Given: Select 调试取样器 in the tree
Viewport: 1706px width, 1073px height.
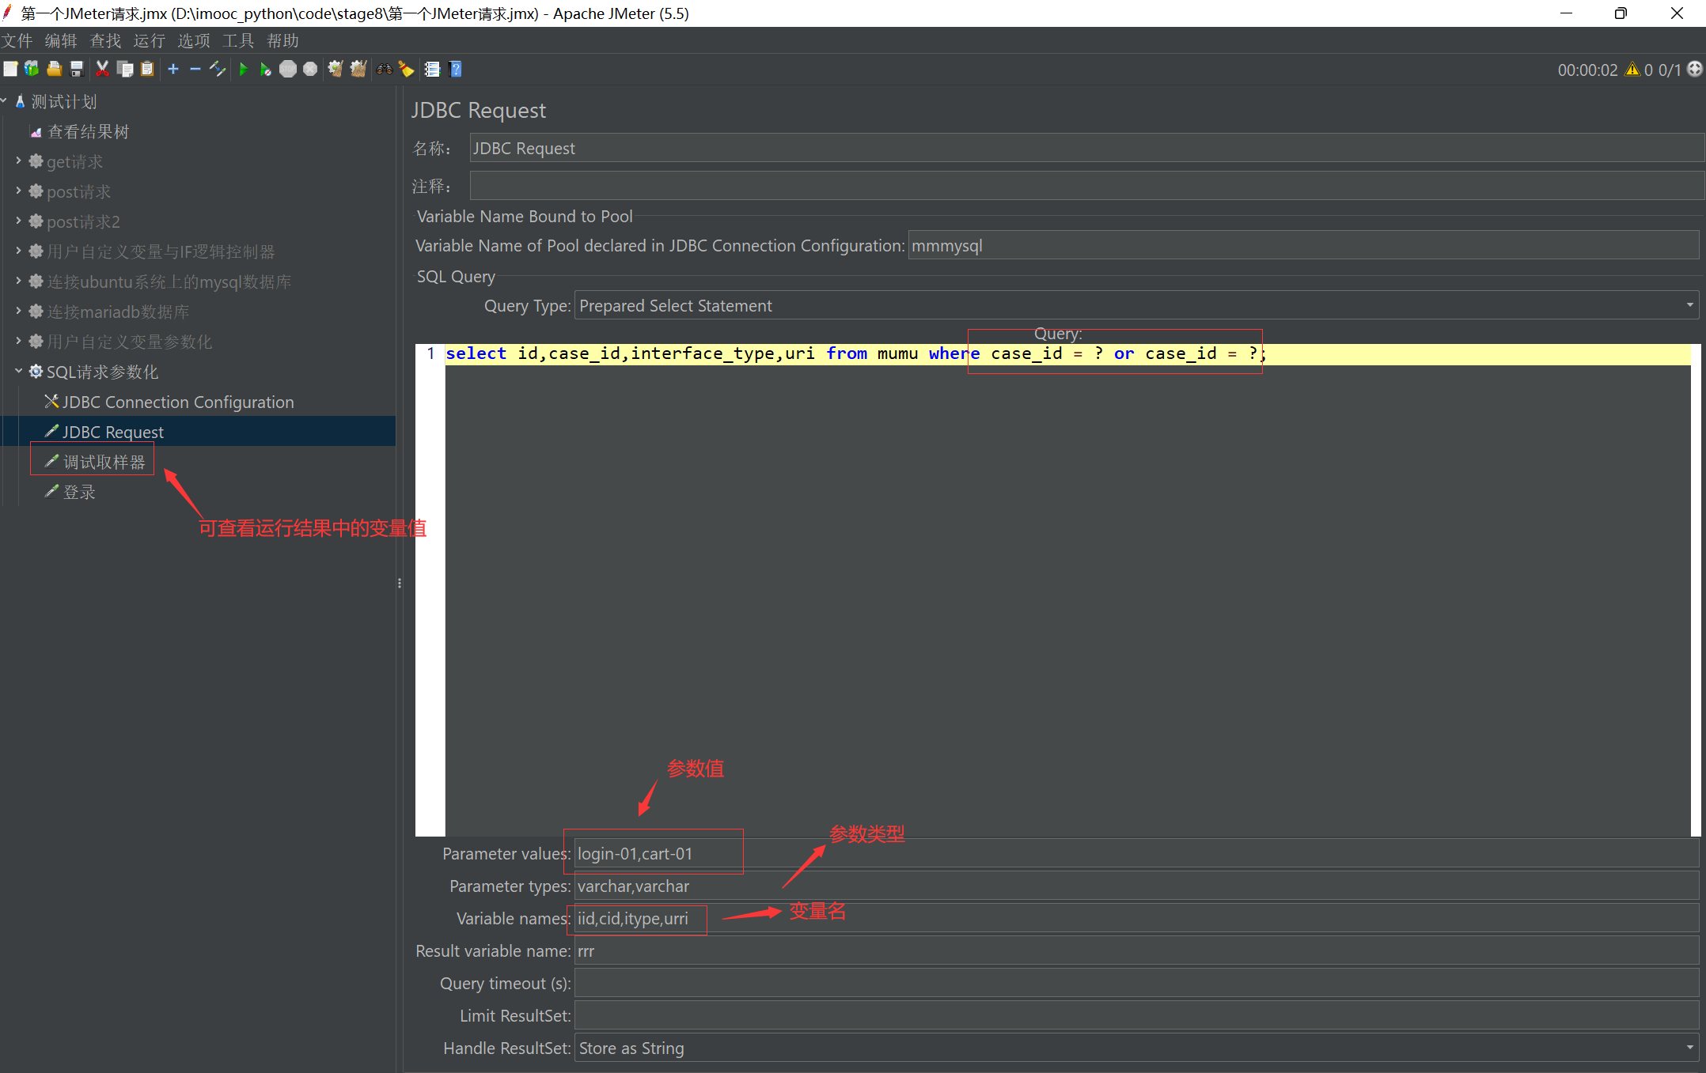Looking at the screenshot, I should pos(104,462).
